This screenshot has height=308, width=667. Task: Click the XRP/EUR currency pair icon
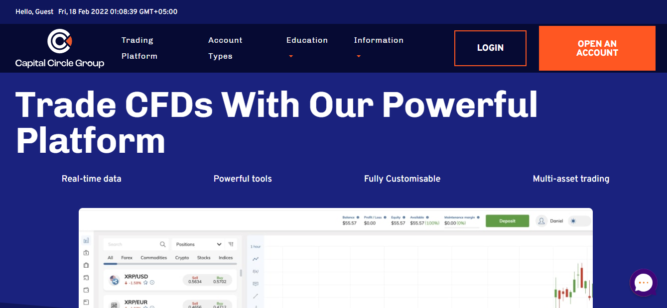point(114,304)
